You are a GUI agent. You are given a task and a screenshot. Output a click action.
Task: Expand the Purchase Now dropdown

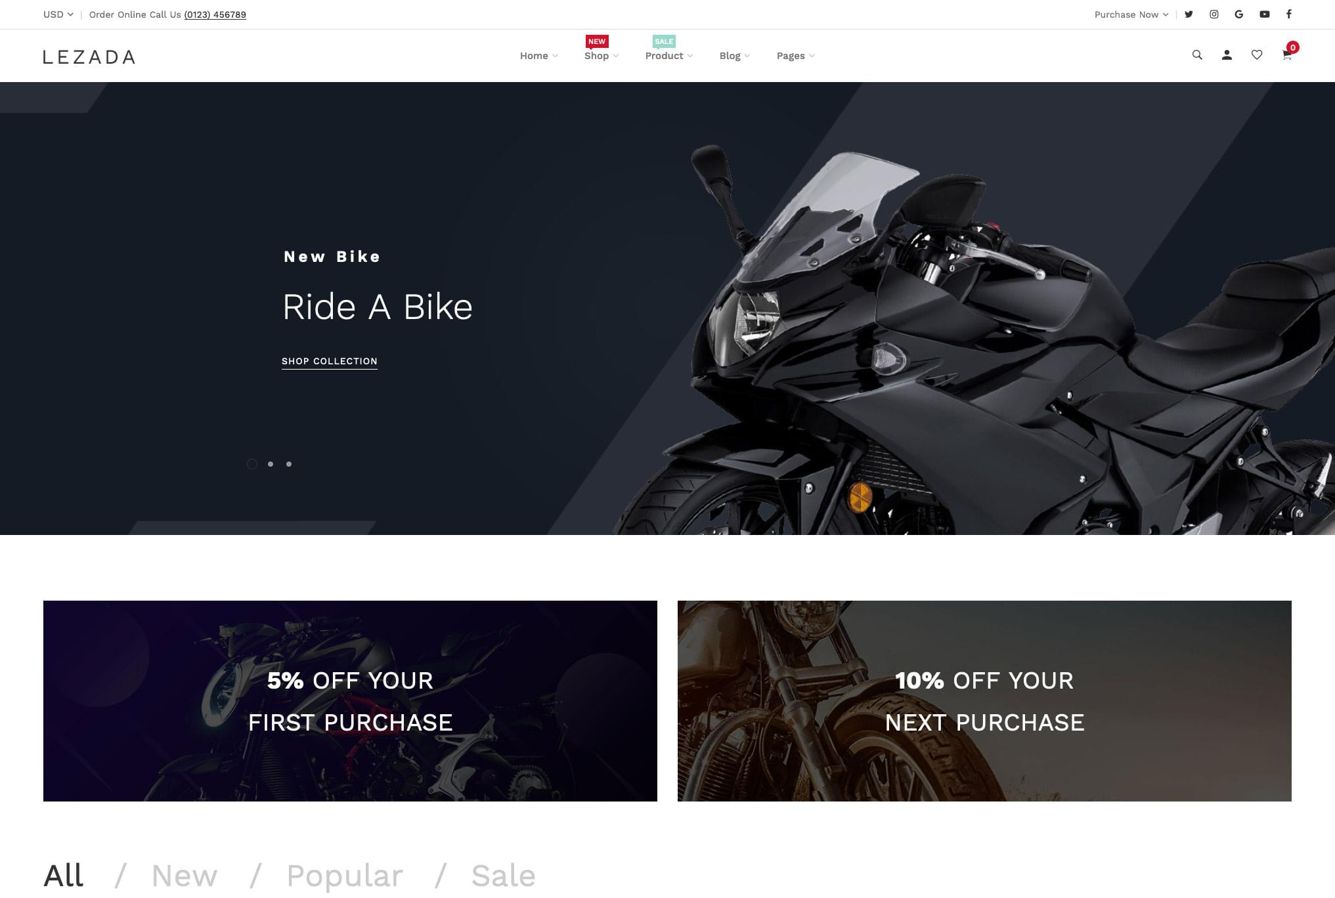1131,14
